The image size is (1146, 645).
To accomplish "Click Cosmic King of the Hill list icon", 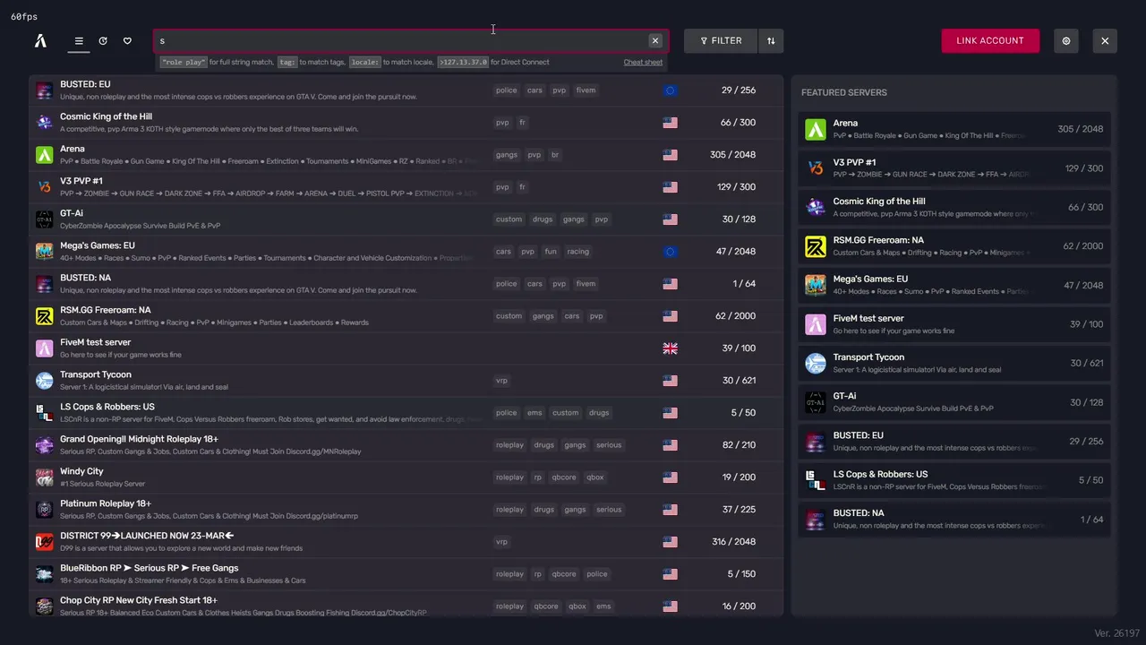I will point(44,123).
